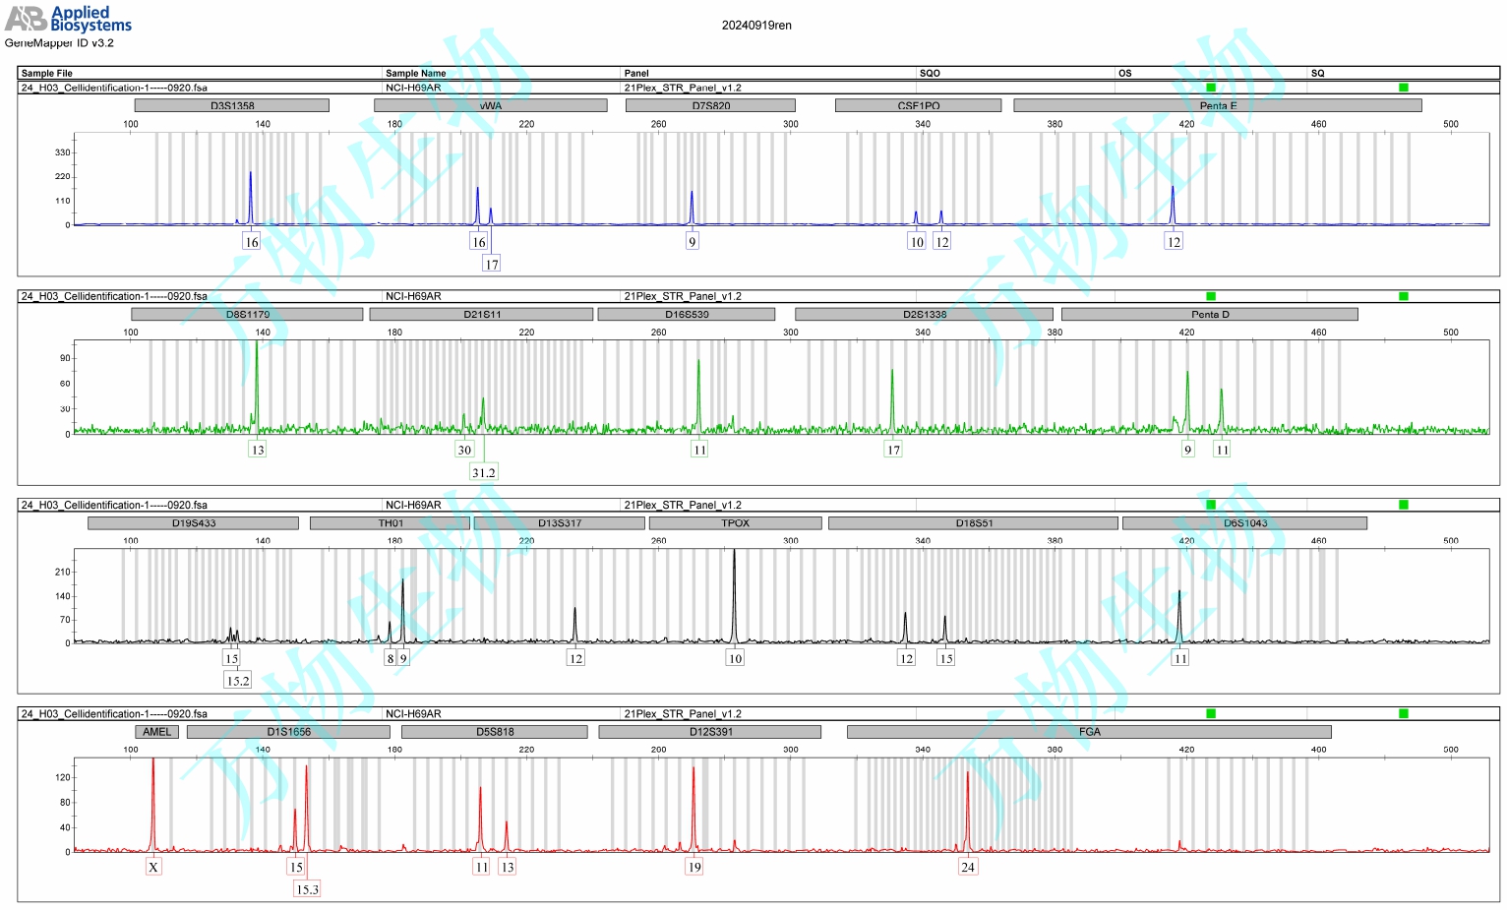Select the AMEL locus marker bar

(x=156, y=732)
